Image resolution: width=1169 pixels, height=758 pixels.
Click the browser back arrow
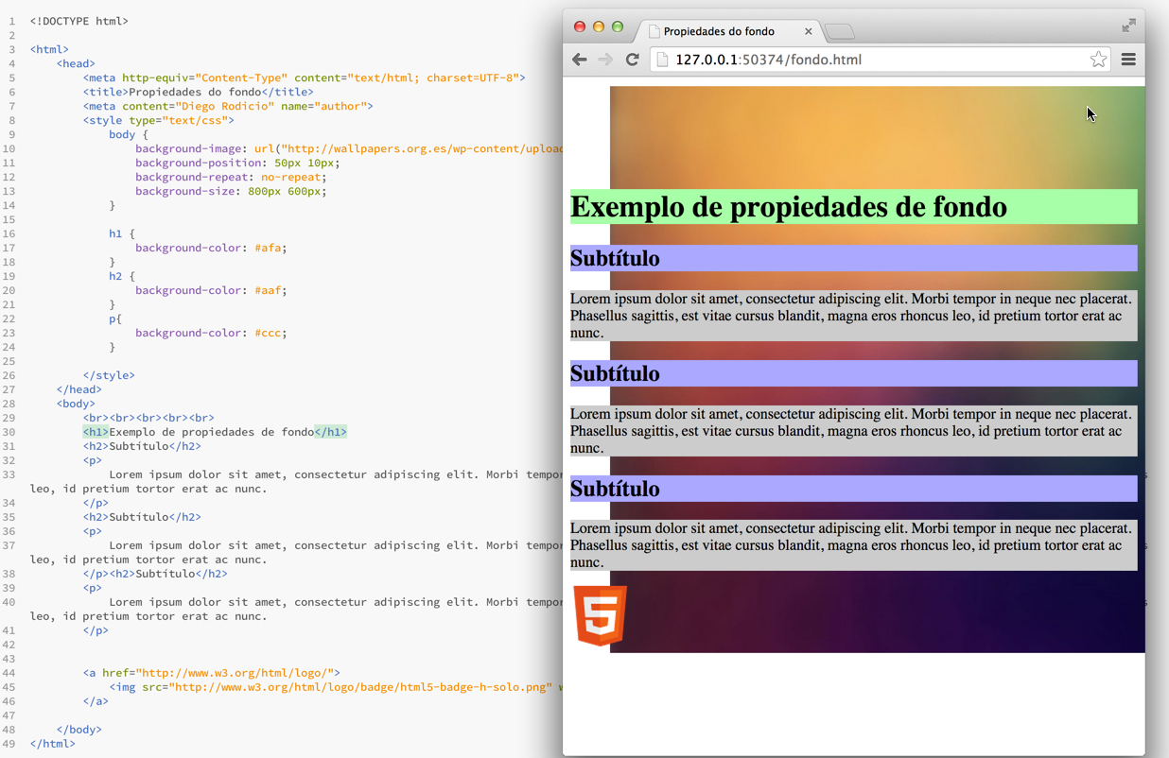(580, 60)
